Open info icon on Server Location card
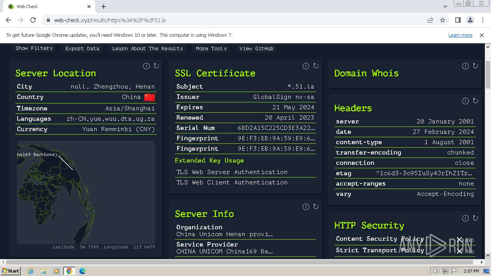The height and width of the screenshot is (276, 491). click(146, 66)
